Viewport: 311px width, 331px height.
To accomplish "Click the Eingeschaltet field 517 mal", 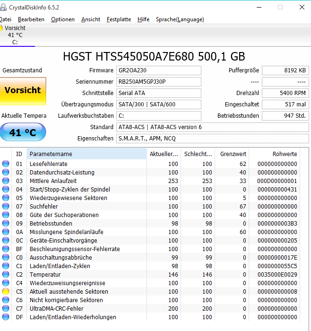I will (x=285, y=105).
